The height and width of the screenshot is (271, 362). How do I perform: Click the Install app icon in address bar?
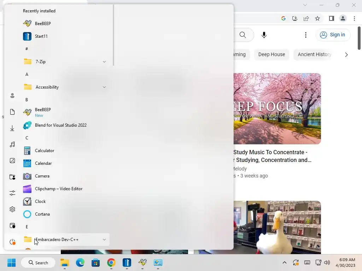295,18
